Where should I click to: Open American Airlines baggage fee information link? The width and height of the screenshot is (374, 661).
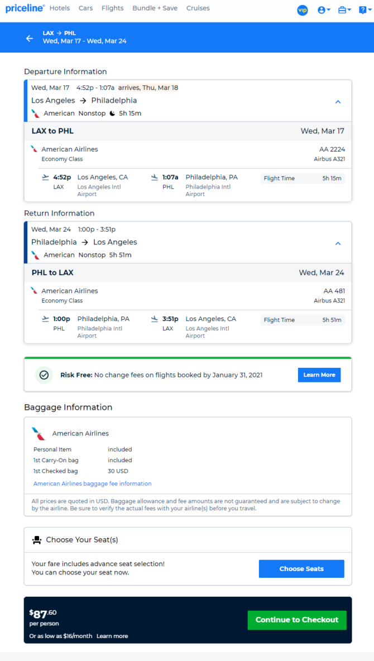[92, 483]
